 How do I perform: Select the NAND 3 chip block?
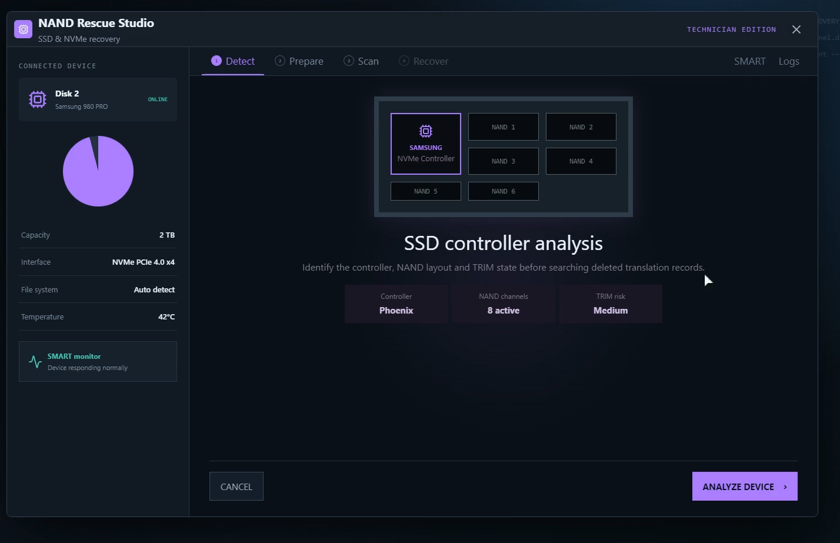coord(504,161)
